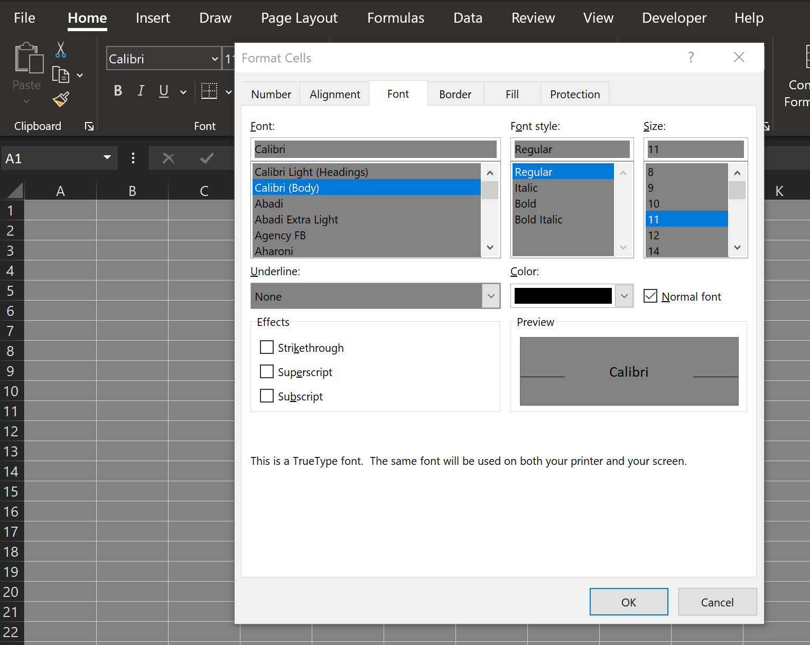Open the ribbon font name dropdown
Screen dimensions: 810x645
[215, 59]
